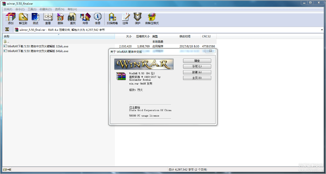Click 本地磁盘 type cell of parent row
326x174 pixels.
[x=158, y=42]
